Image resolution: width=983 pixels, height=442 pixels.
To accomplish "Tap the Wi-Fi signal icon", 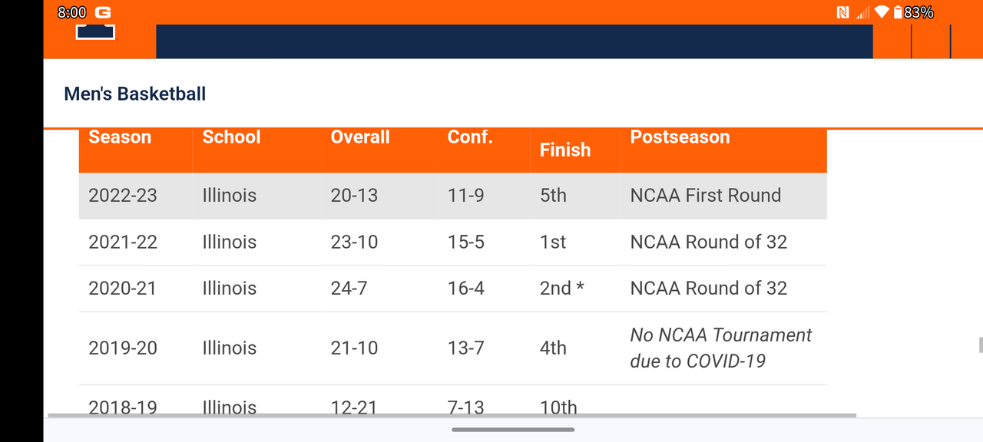I will point(881,12).
